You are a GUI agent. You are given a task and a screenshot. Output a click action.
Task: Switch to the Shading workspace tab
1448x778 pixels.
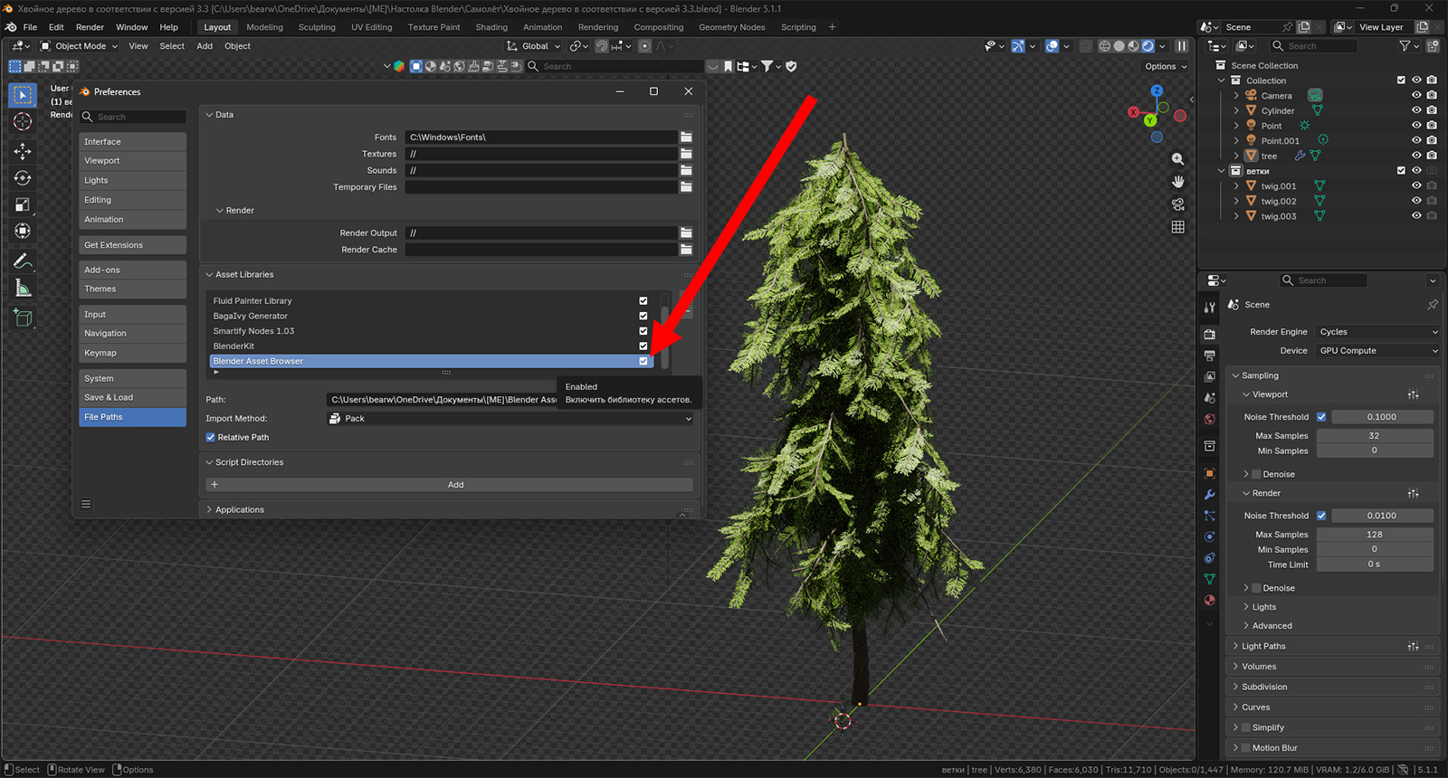point(491,27)
